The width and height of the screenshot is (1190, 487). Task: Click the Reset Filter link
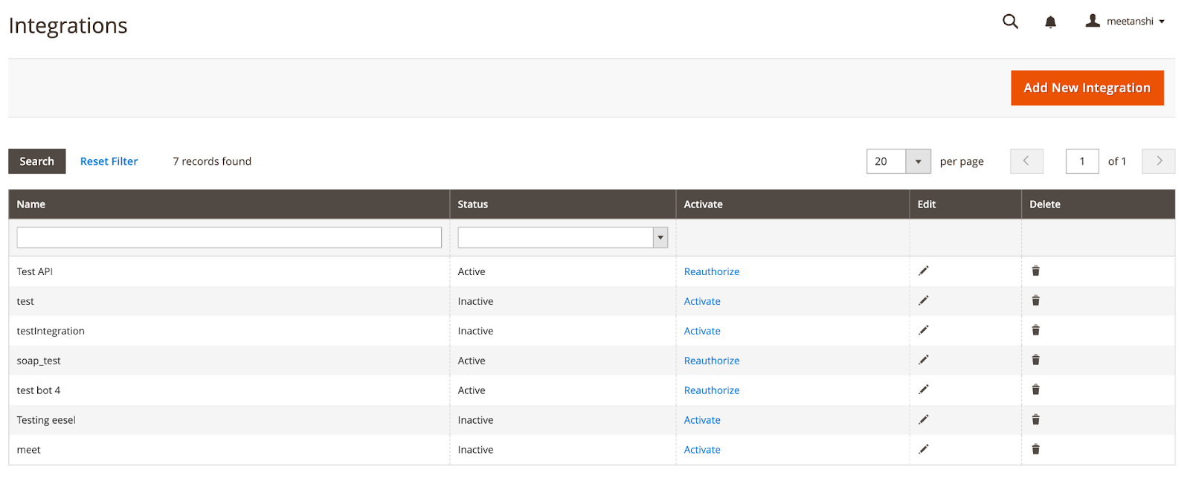109,161
